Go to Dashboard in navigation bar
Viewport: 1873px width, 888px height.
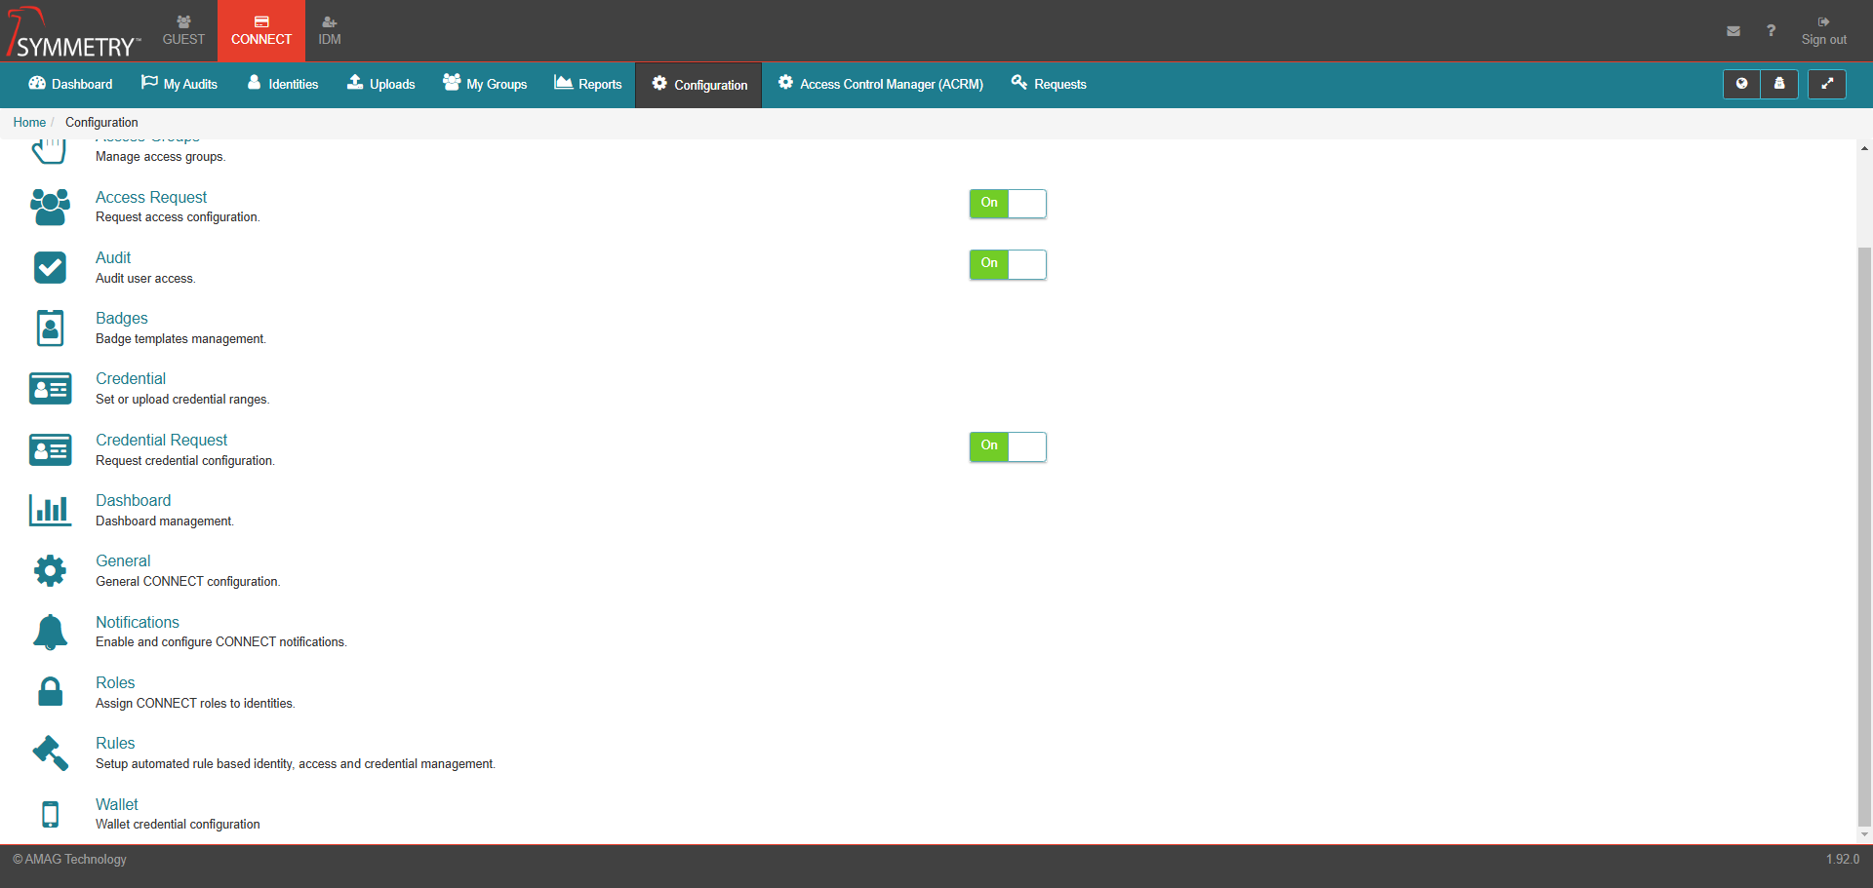point(70,84)
